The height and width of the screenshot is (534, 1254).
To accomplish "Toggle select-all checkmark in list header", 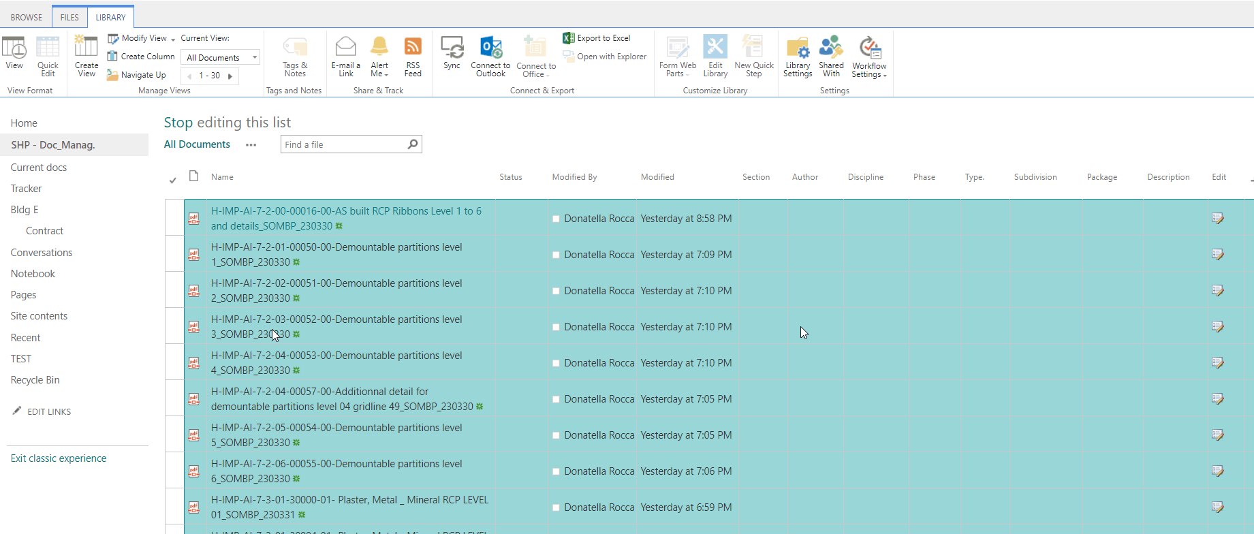I will point(173,180).
